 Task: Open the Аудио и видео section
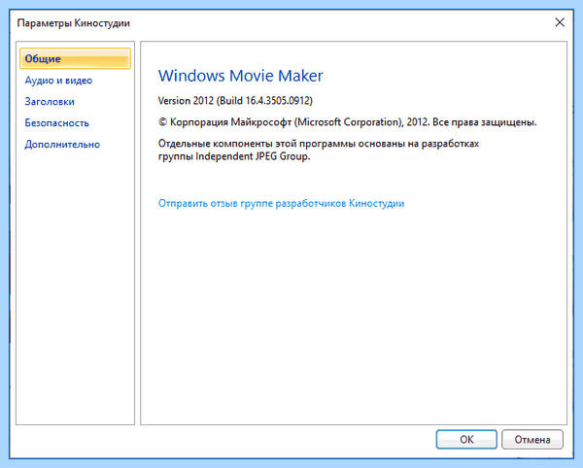pos(58,81)
